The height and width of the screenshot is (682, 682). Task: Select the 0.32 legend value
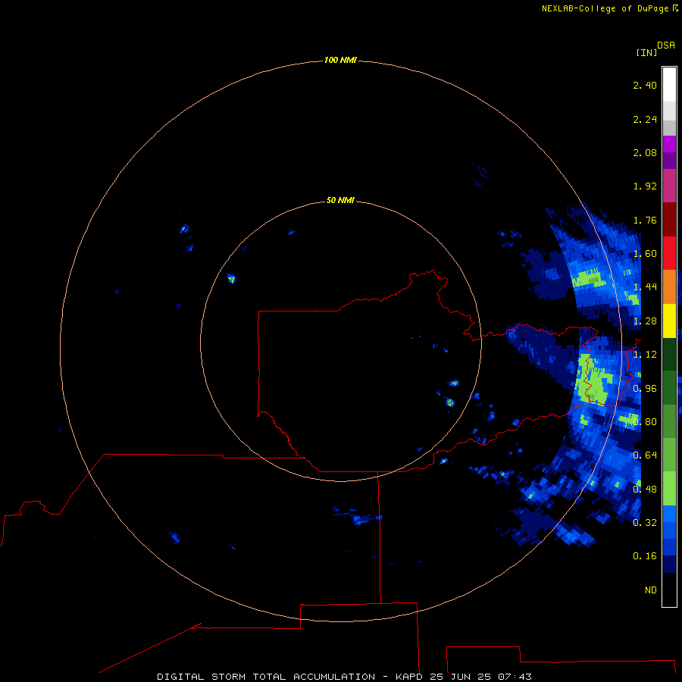[x=645, y=523]
